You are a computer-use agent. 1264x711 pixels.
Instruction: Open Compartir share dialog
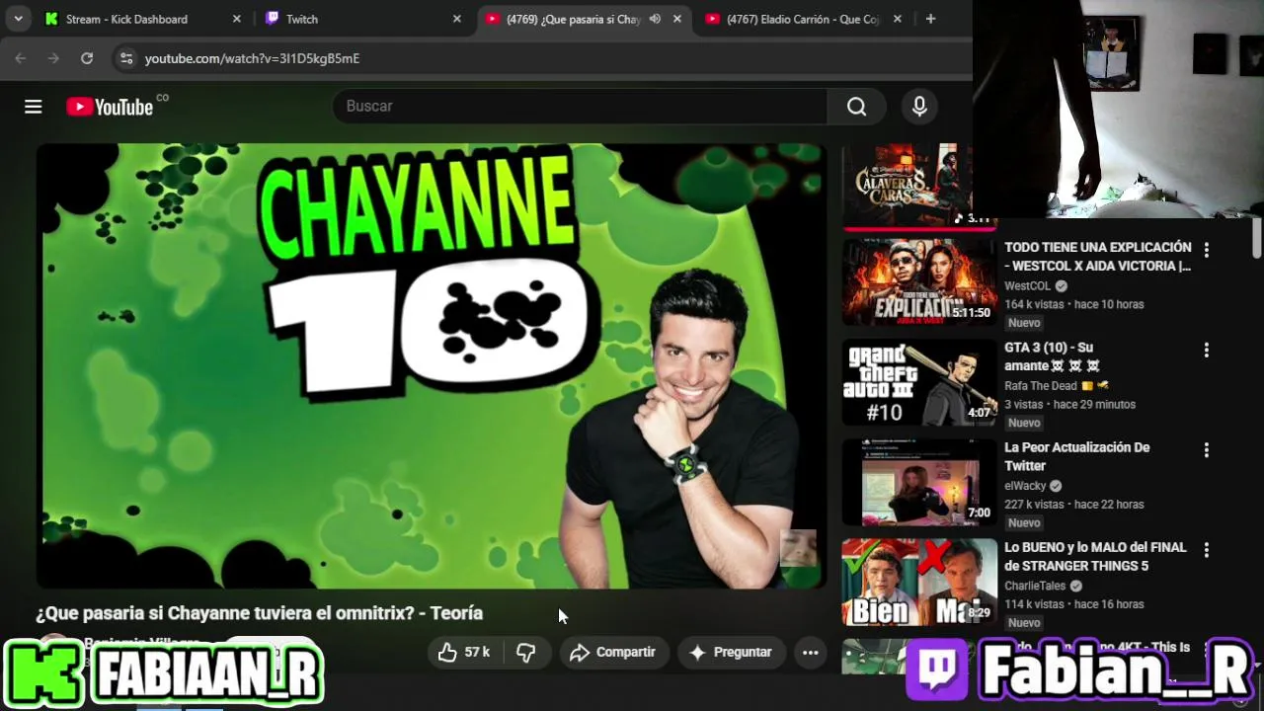pyautogui.click(x=612, y=652)
